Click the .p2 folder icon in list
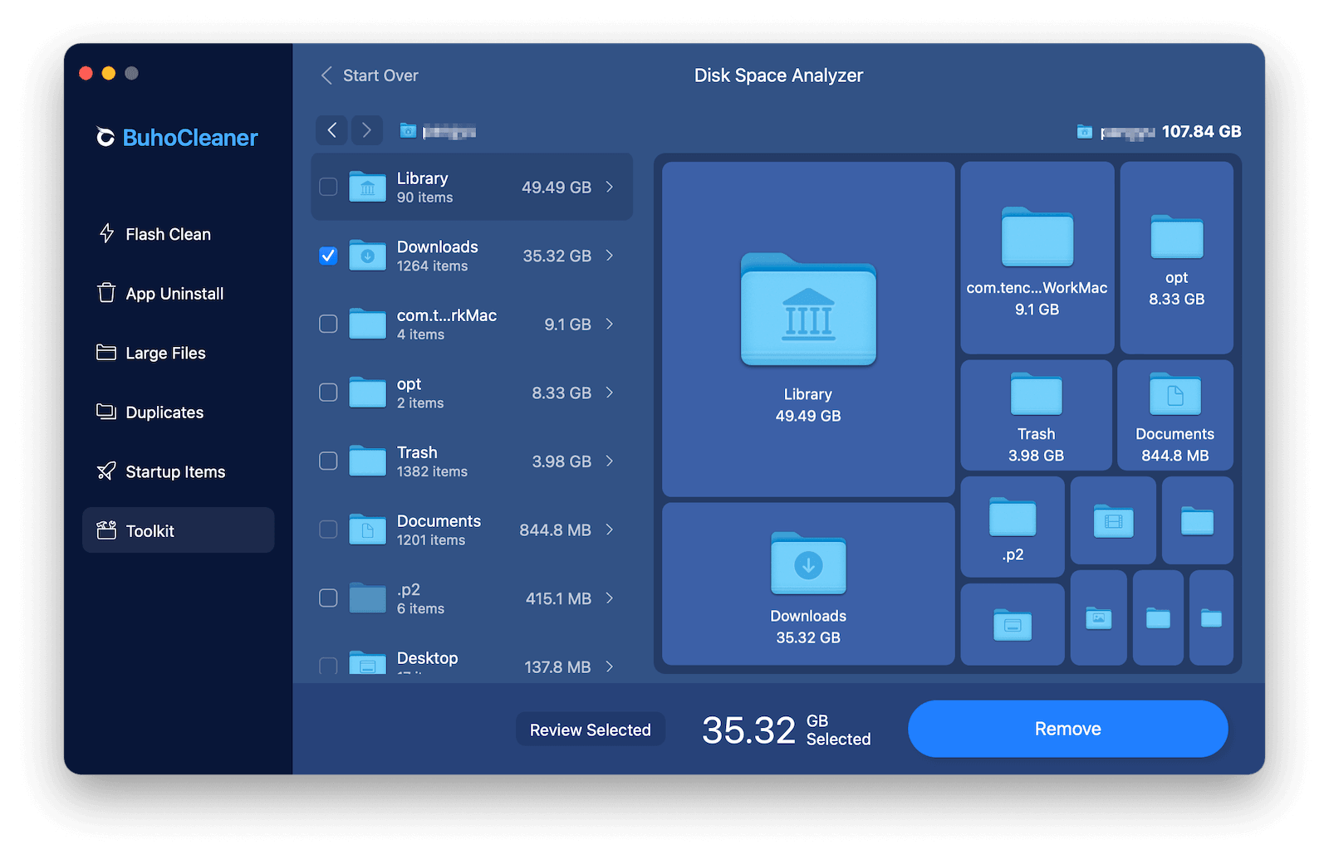1329x859 pixels. click(x=367, y=598)
